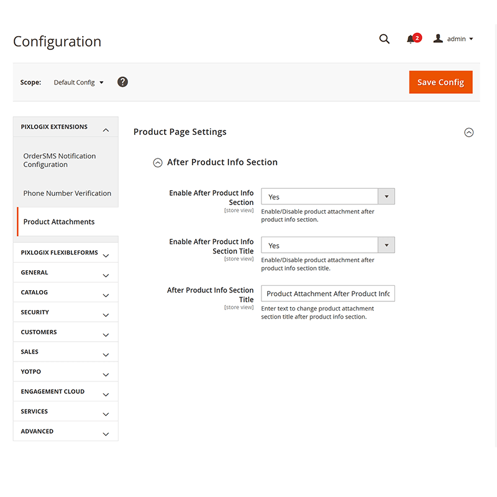The image size is (497, 497).
Task: Open the Default Config scope dropdown
Action: (x=78, y=82)
